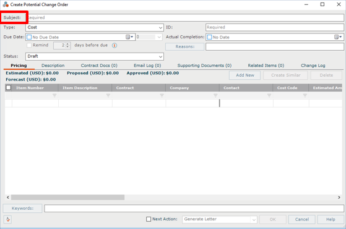
Task: Click the Estimated (USD): $0.00 total text
Action: click(32, 73)
